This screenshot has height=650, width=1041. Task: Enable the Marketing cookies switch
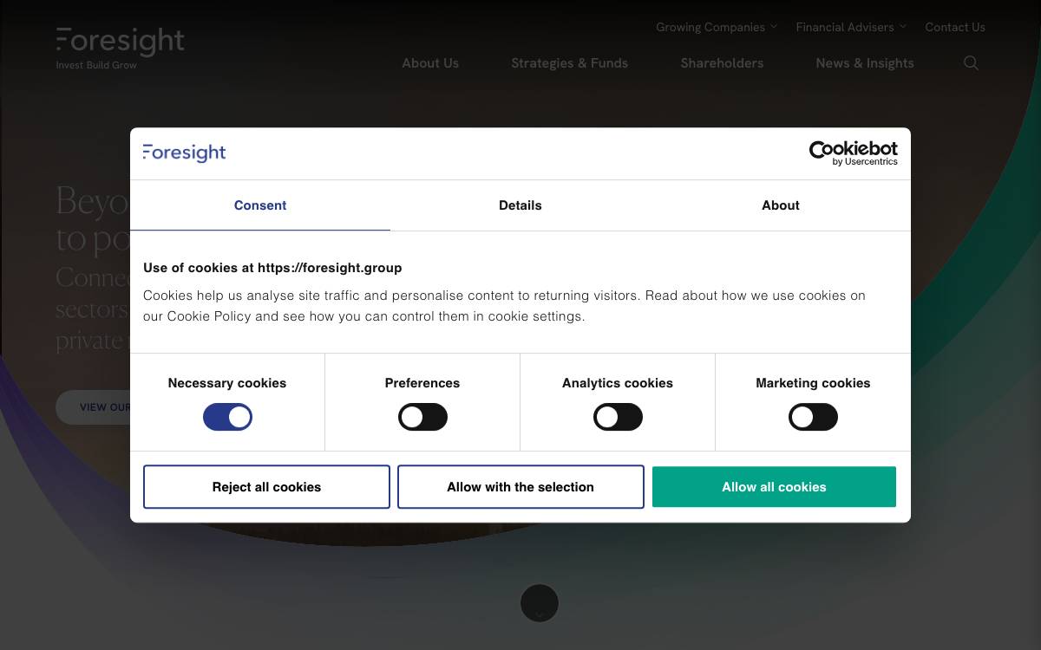[x=813, y=417]
